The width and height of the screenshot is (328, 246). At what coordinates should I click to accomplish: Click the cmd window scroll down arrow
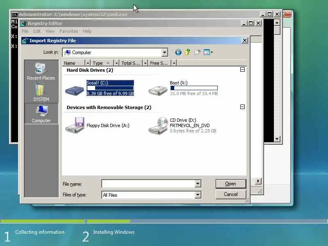pyautogui.click(x=277, y=139)
